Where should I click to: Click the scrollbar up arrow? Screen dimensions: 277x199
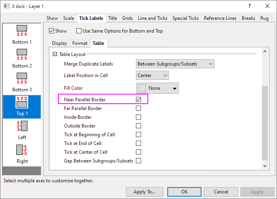click(265, 51)
